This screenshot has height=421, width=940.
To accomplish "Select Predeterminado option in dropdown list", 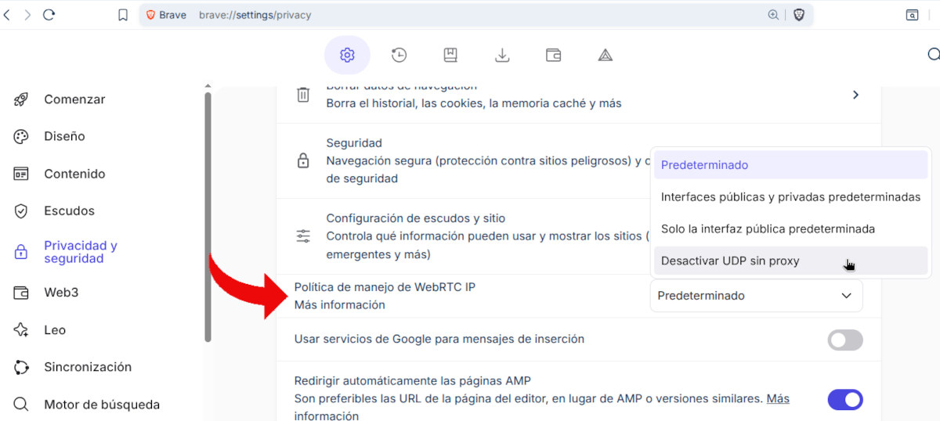I will (790, 165).
